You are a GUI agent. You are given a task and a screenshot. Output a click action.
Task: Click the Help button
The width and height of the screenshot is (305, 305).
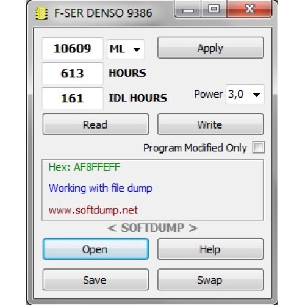pyautogui.click(x=210, y=249)
